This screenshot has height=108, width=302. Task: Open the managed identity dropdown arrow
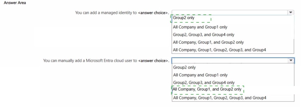[291, 13]
